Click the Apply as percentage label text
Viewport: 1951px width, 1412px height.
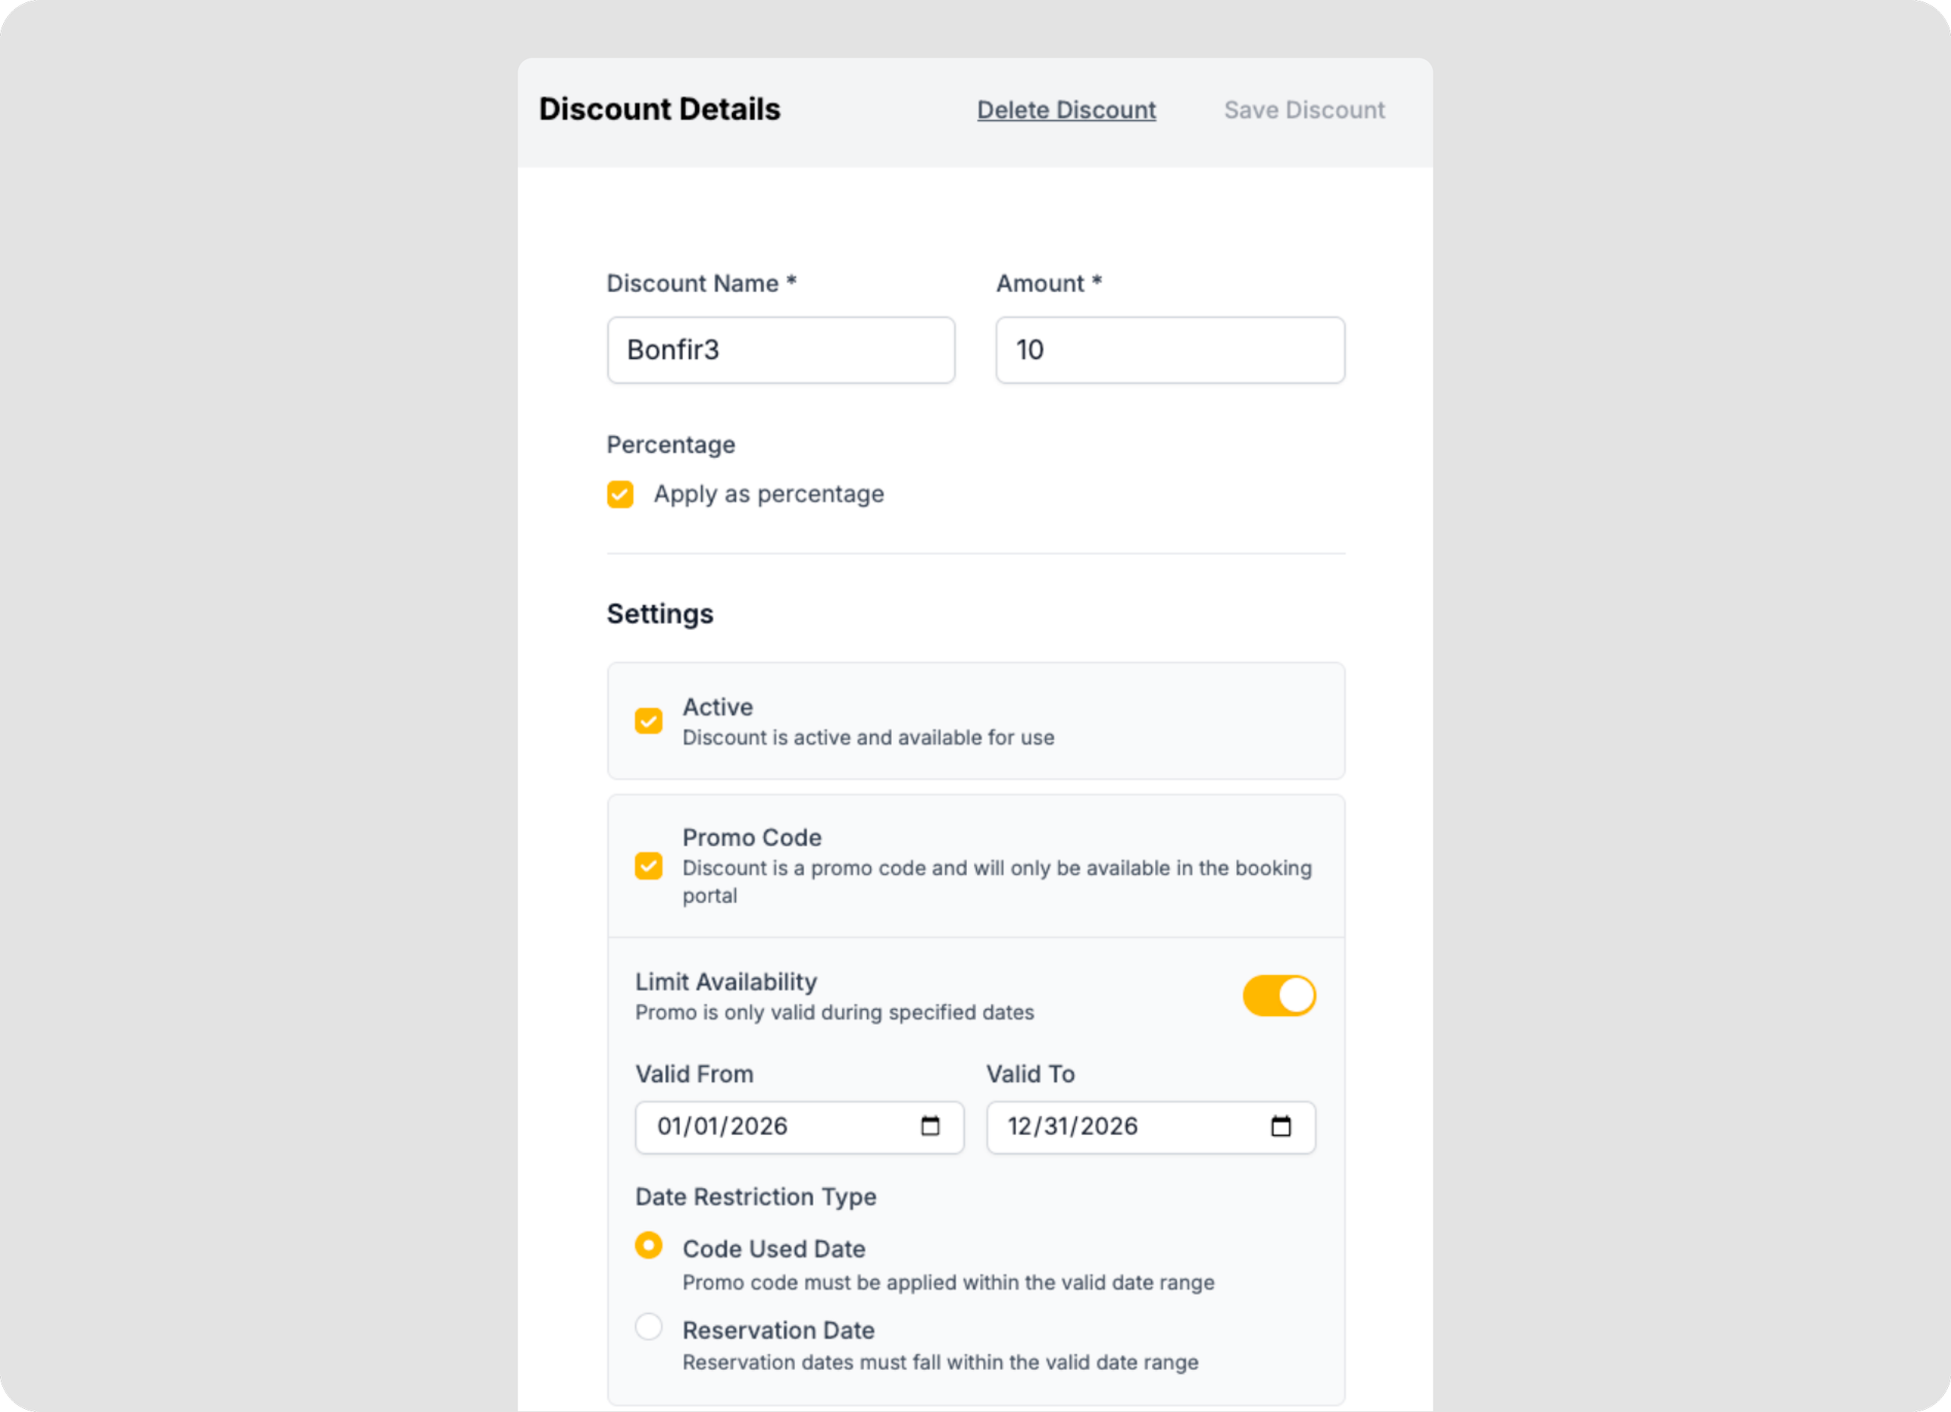pos(769,494)
